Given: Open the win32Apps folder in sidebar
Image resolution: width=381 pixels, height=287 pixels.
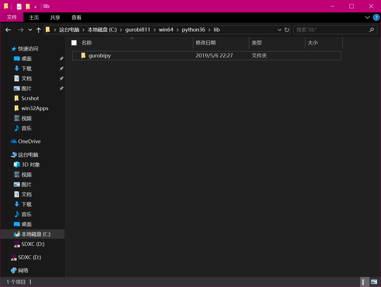Looking at the screenshot, I should (35, 108).
